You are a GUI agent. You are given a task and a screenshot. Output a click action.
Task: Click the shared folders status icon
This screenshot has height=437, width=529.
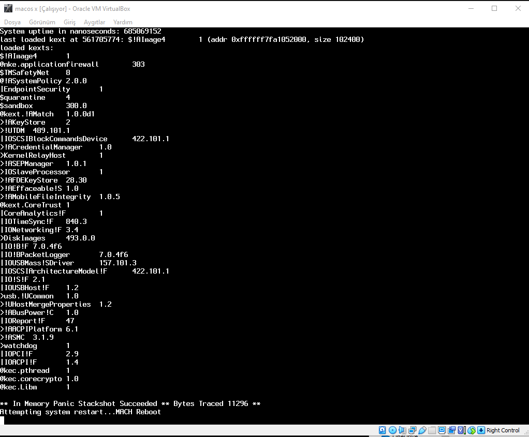click(x=432, y=430)
